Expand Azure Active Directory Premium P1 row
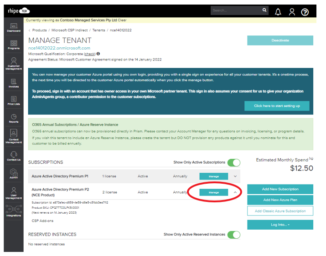326x256 pixels. tap(235, 176)
